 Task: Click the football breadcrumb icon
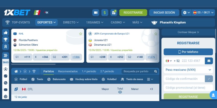click(x=25, y=71)
